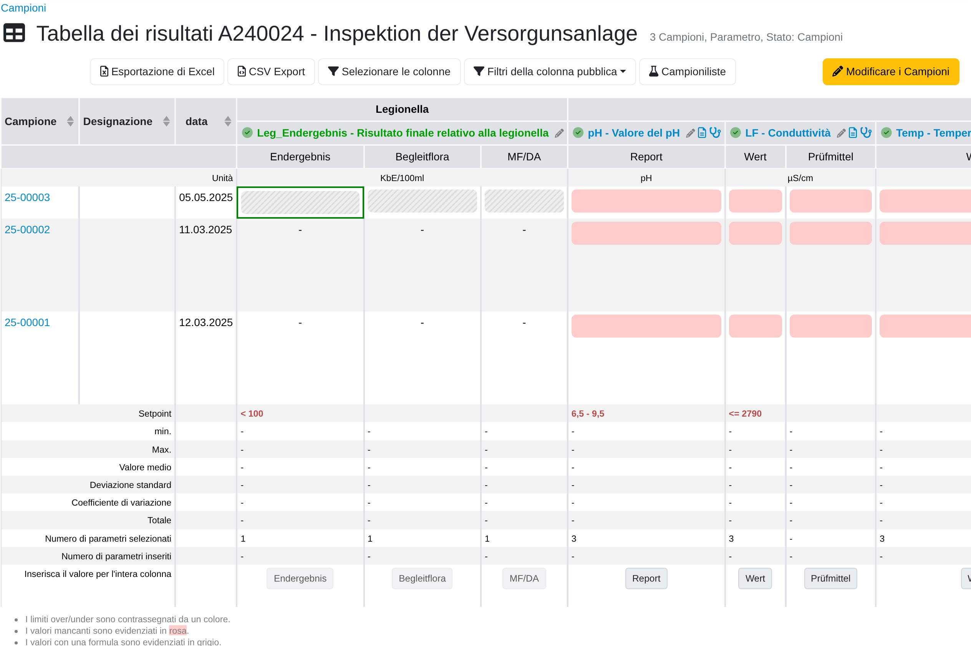
Task: Open the pH - Valore del pH link
Action: pyautogui.click(x=634, y=133)
